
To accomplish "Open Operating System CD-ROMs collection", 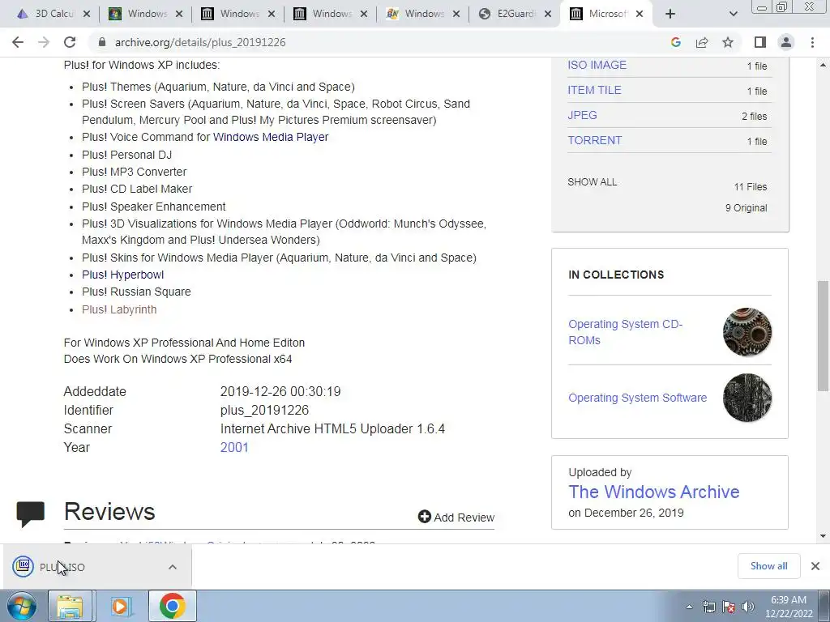I will click(x=625, y=332).
